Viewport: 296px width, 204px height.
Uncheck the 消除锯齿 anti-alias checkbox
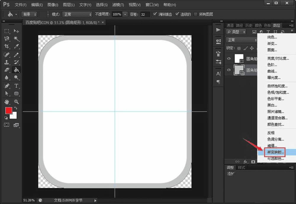click(155, 14)
